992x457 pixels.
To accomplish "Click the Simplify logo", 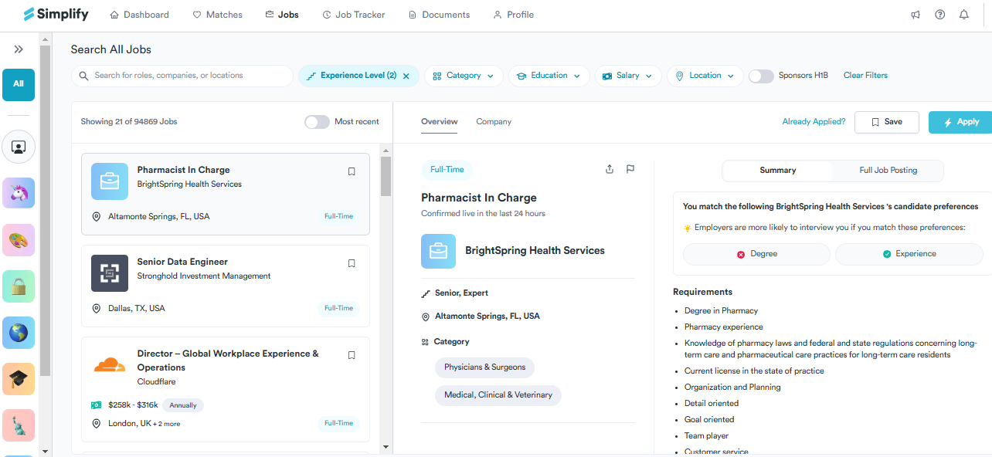I will [56, 14].
